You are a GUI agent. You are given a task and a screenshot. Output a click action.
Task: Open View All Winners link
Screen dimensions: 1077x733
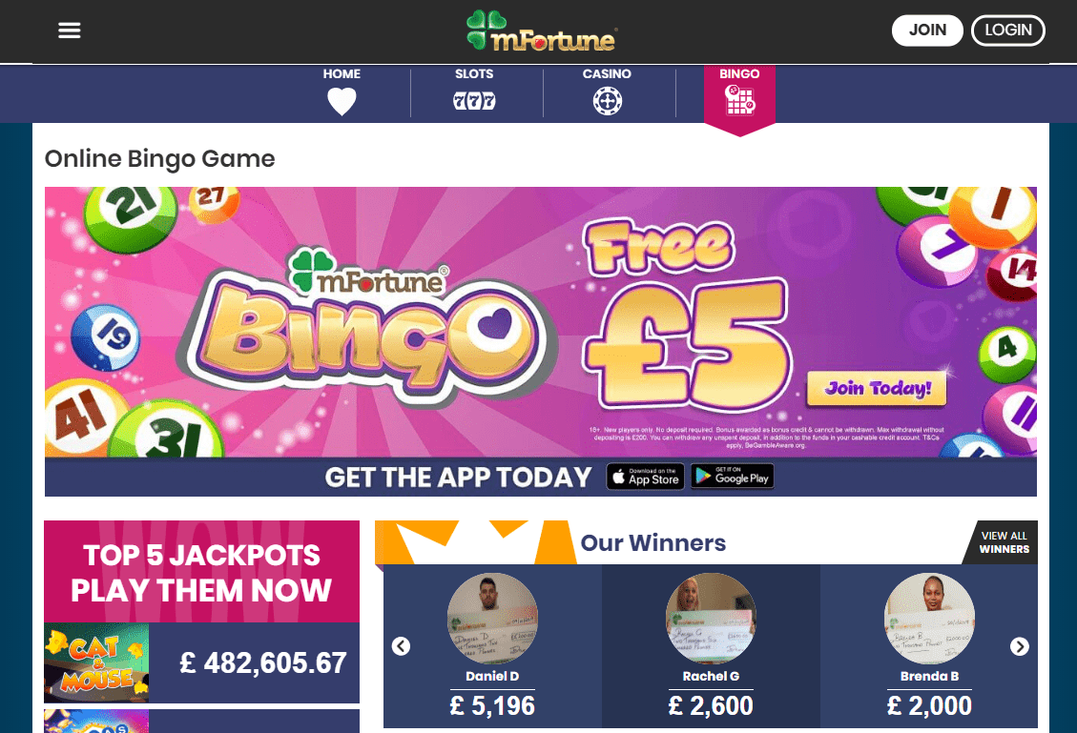click(1004, 542)
